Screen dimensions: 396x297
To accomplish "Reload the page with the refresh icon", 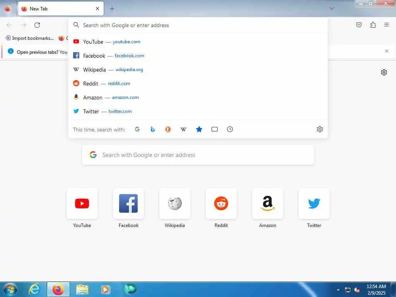I will [x=37, y=25].
